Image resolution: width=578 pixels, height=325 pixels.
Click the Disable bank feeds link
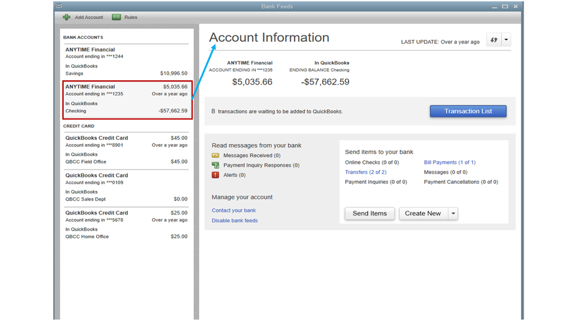pos(235,220)
